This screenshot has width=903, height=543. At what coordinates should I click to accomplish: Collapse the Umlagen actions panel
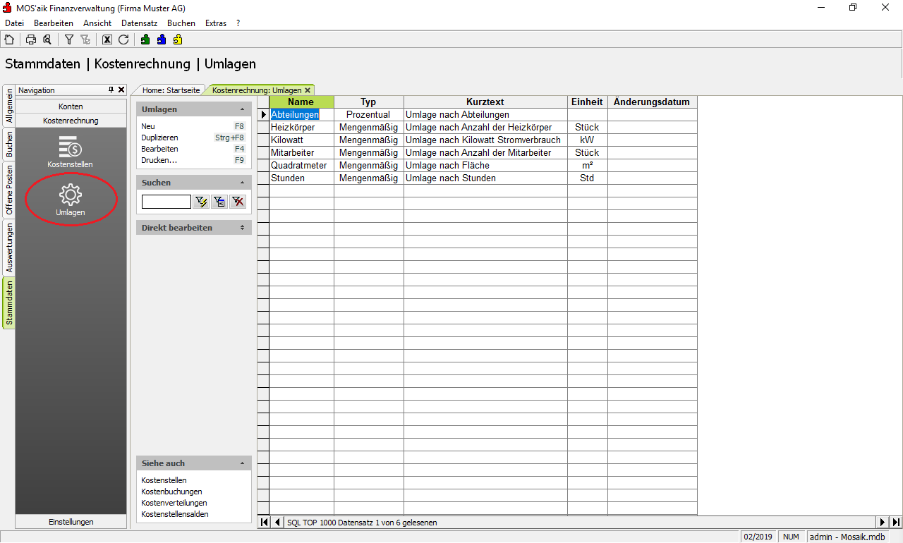pyautogui.click(x=242, y=110)
